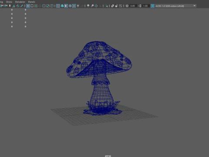Select the mushroom wireframe model

99,78
